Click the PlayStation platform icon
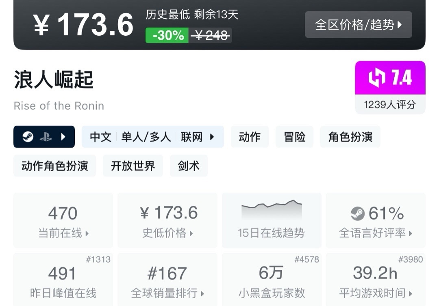 point(46,137)
